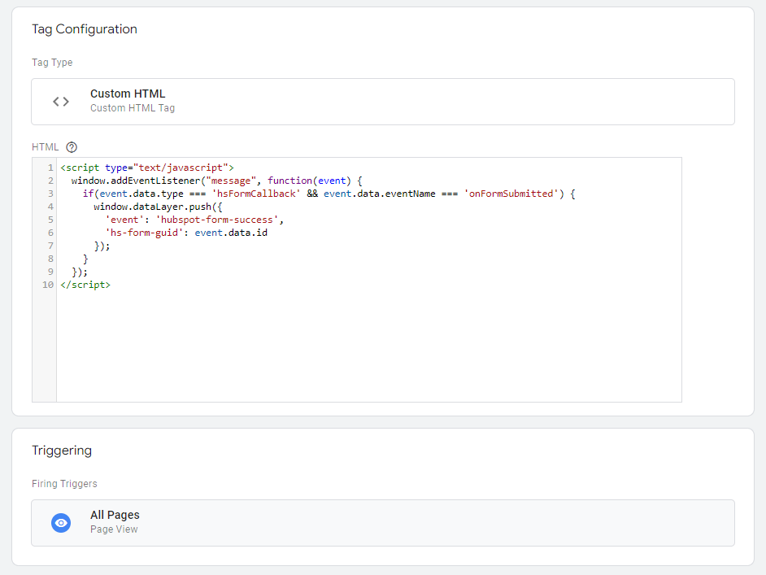Click the HTML field label
The image size is (766, 575).
click(x=45, y=147)
